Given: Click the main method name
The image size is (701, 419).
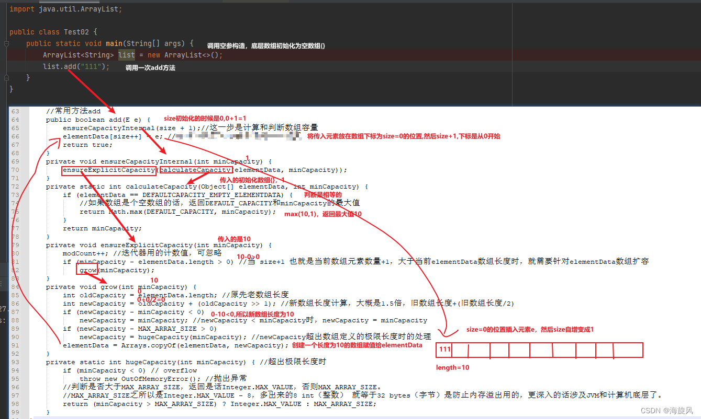Looking at the screenshot, I should coord(114,43).
